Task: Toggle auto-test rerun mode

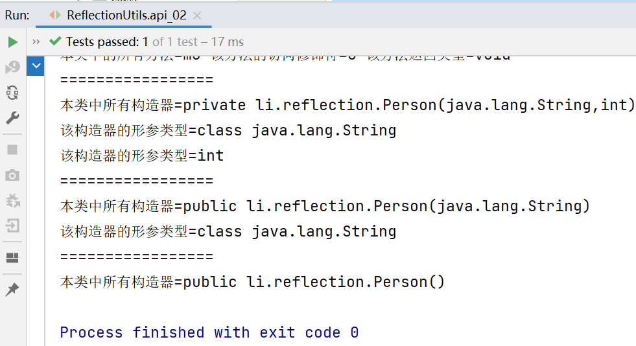Action: (x=12, y=93)
